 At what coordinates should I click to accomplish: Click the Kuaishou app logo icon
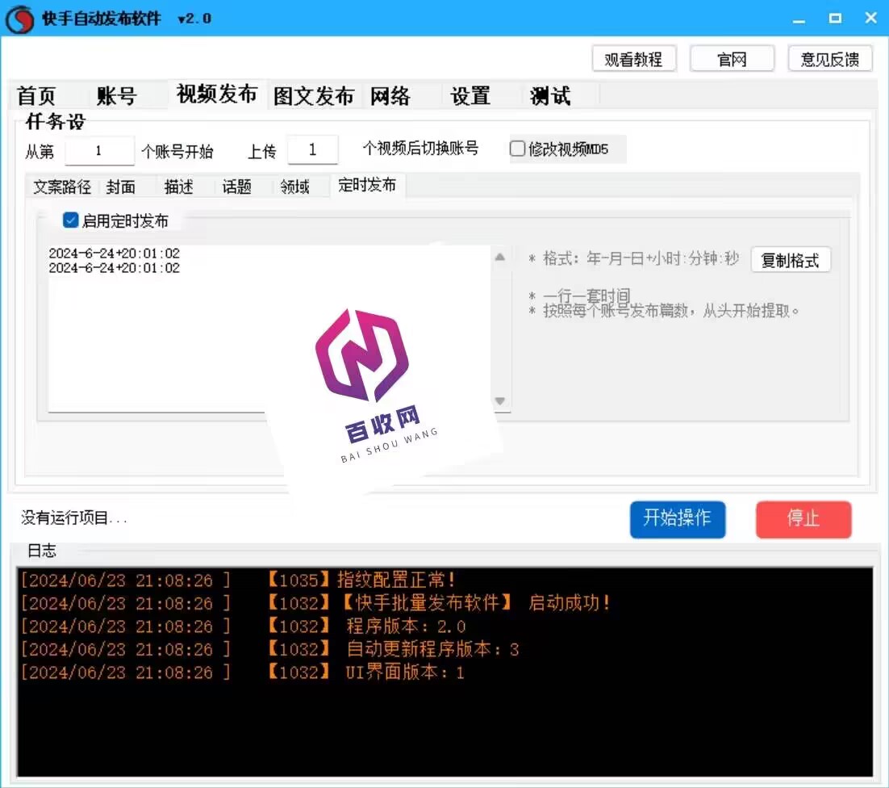(20, 19)
